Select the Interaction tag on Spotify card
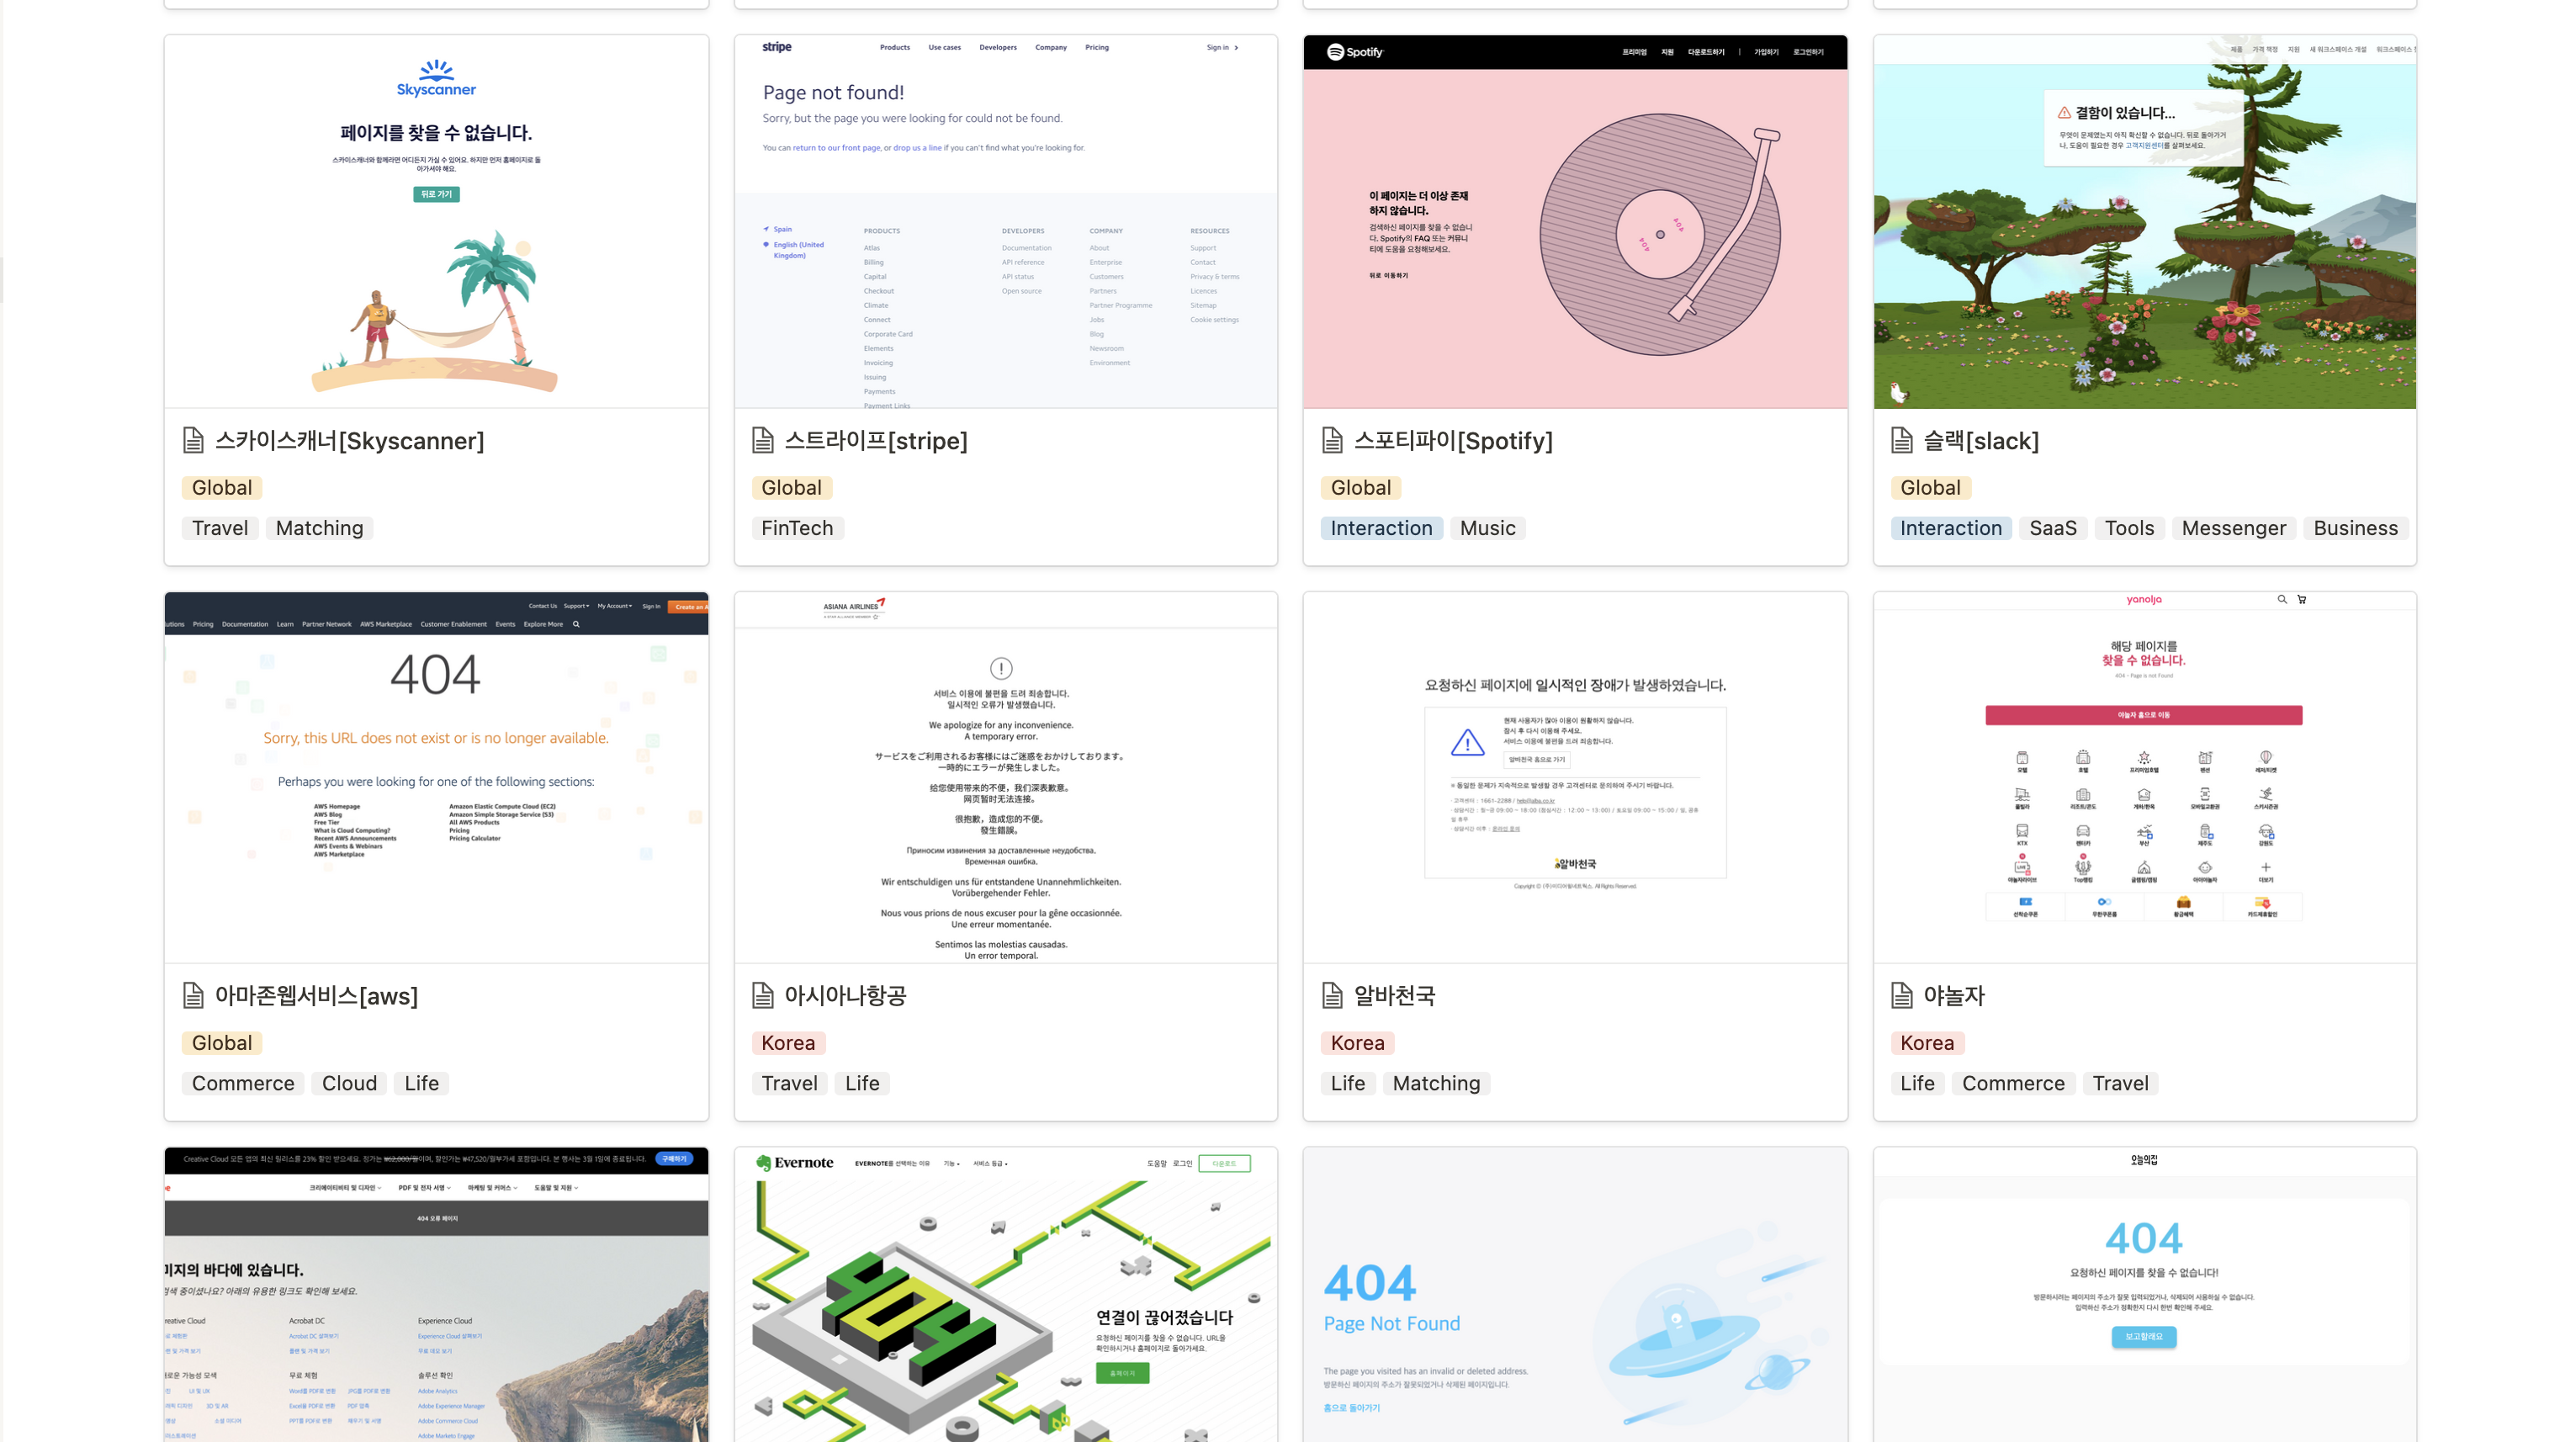Screen dimensions: 2576x1442 pos(1381,528)
